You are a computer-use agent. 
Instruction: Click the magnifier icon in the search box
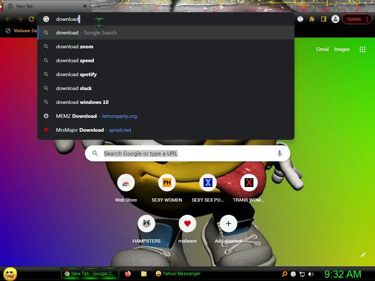[x=95, y=153]
